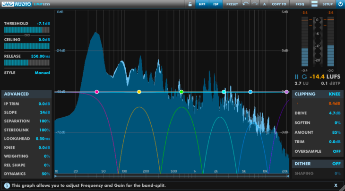Image resolution: width=345 pixels, height=191 pixels.
Task: Click the redo arrow icon
Action: 255,4
